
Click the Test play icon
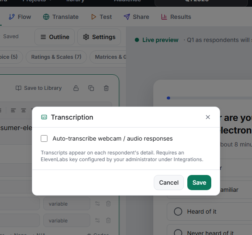point(94,17)
